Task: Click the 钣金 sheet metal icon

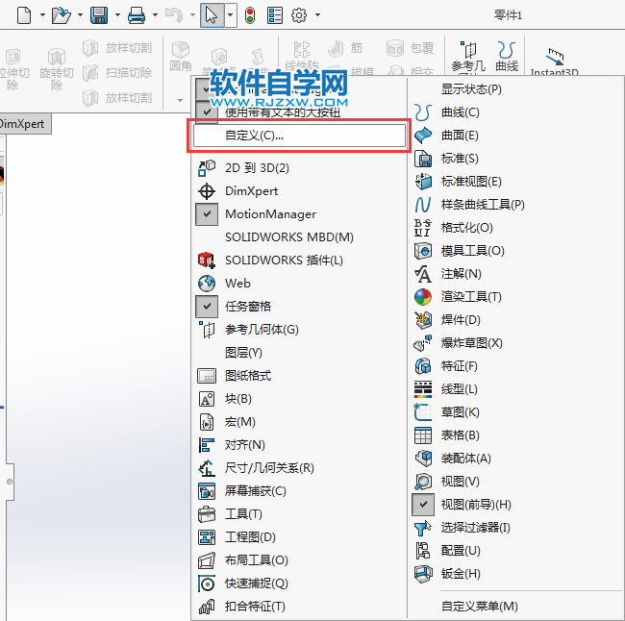Action: click(423, 574)
